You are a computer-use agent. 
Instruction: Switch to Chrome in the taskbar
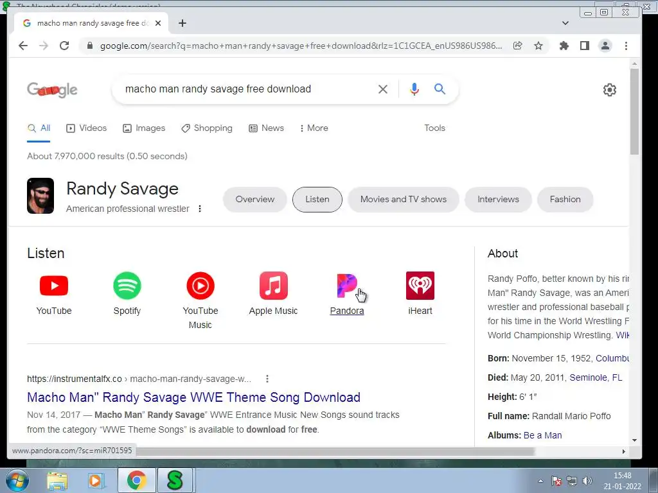[x=136, y=480]
